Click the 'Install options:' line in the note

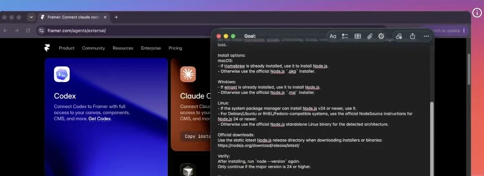pos(231,55)
